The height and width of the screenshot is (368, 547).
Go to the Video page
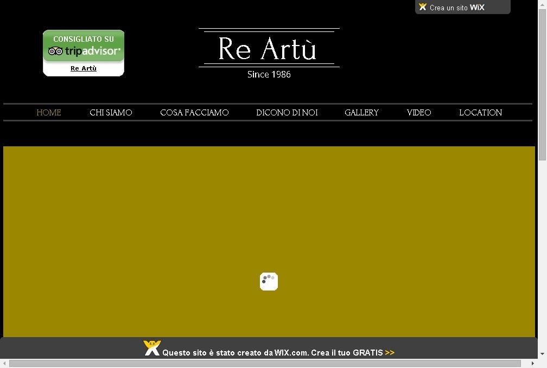click(x=418, y=113)
